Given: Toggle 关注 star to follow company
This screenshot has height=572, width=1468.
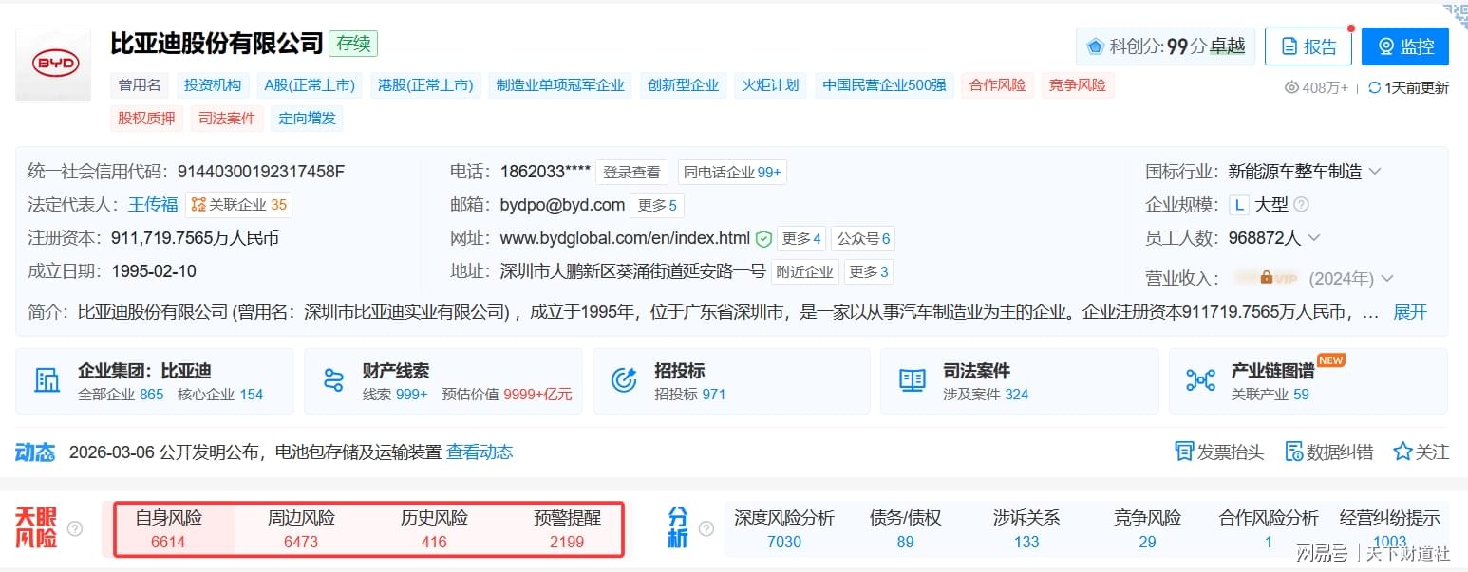Looking at the screenshot, I should [1402, 452].
